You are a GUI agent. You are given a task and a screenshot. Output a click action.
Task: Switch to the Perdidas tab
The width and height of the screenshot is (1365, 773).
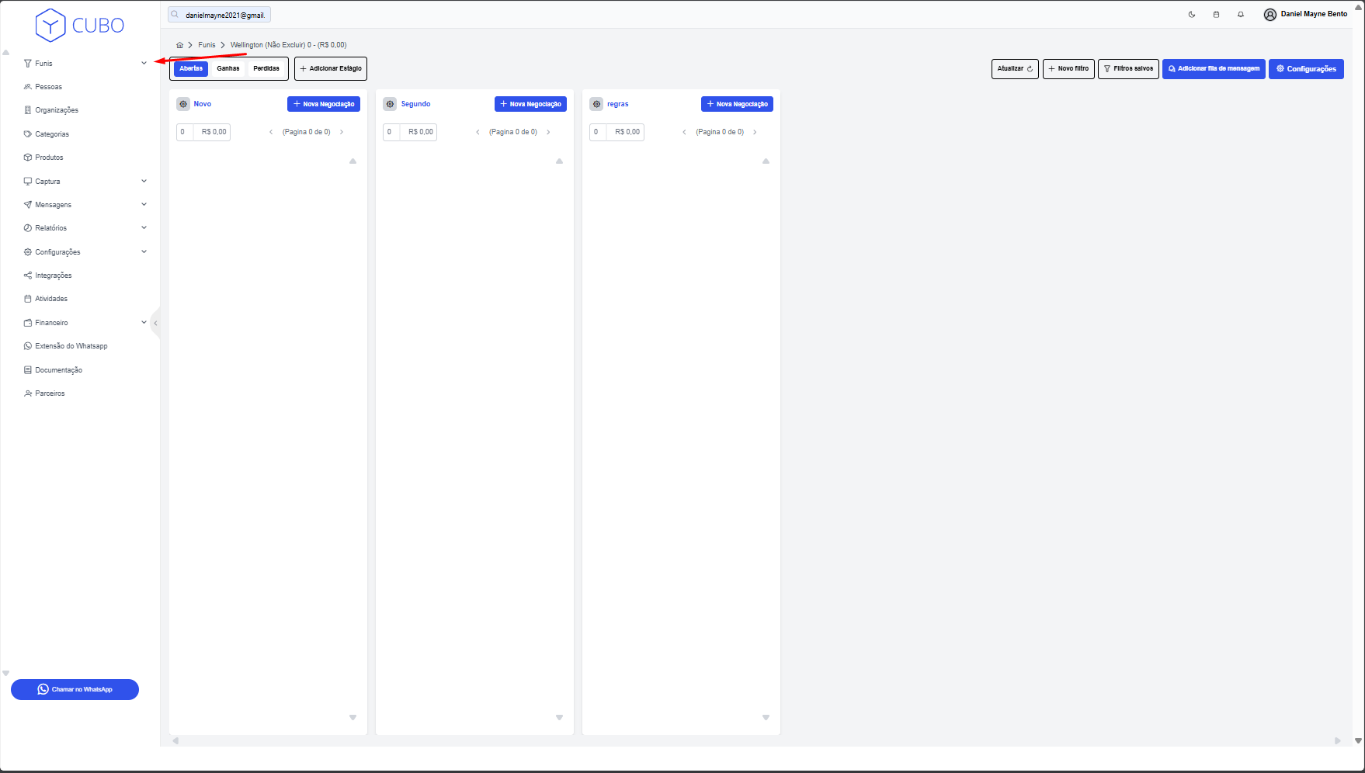(x=266, y=68)
